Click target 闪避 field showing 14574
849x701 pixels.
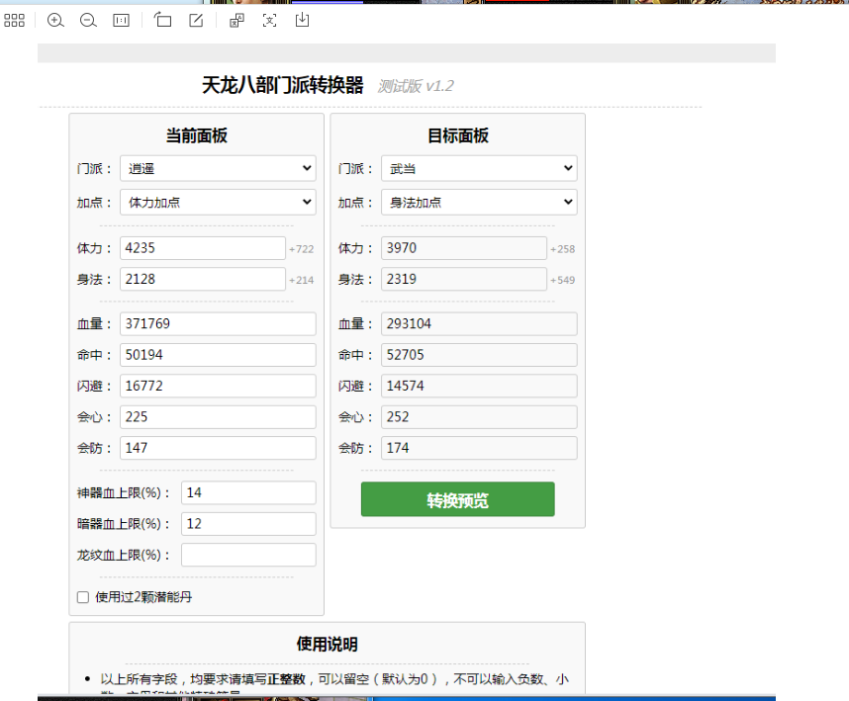pos(479,386)
